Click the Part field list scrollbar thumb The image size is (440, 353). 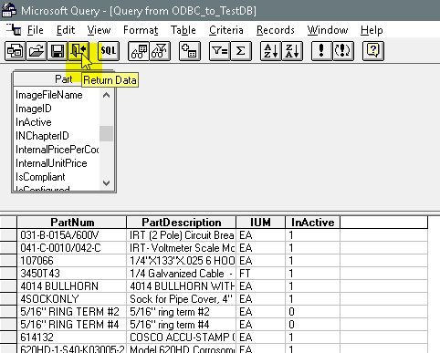coord(106,133)
